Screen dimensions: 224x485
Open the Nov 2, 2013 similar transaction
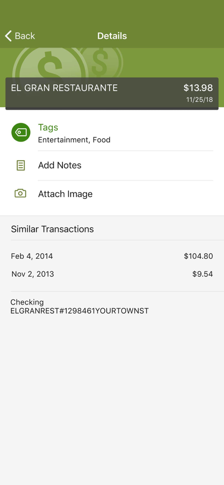112,274
